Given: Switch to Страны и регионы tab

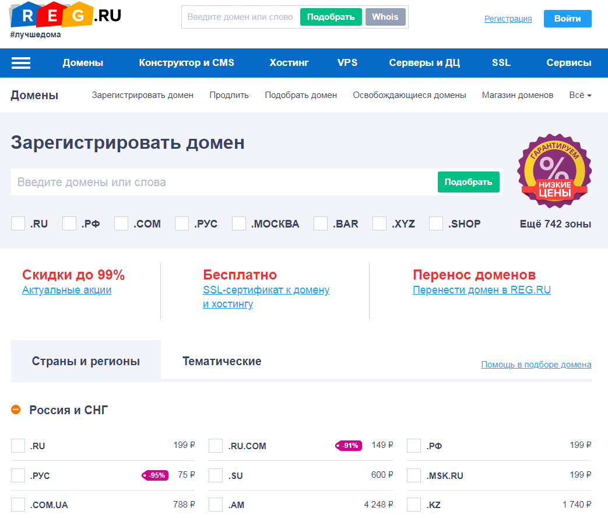Looking at the screenshot, I should [x=86, y=361].
